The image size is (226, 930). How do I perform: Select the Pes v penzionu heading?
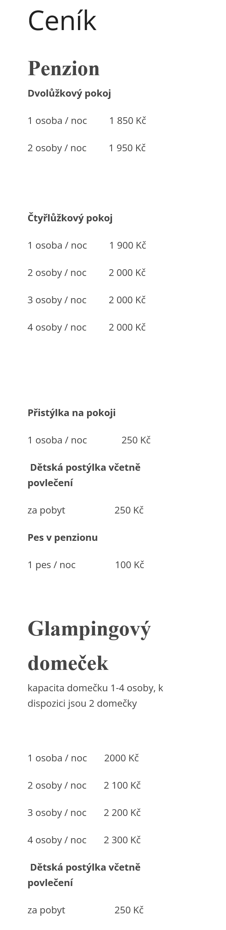pyautogui.click(x=63, y=538)
